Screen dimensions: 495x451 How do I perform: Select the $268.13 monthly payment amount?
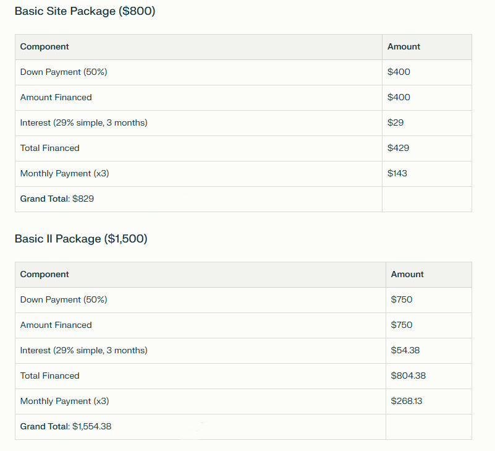tap(407, 402)
